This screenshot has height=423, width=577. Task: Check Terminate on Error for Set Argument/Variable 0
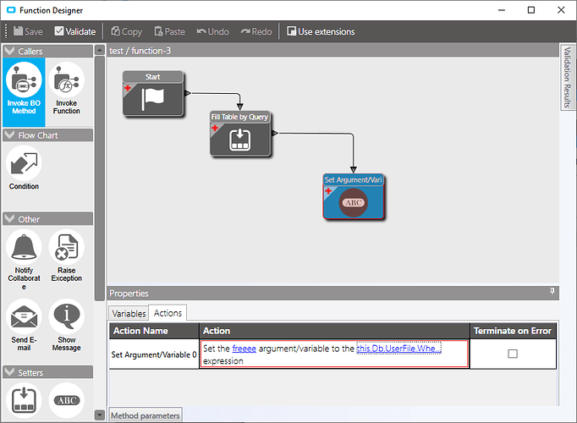pyautogui.click(x=513, y=354)
